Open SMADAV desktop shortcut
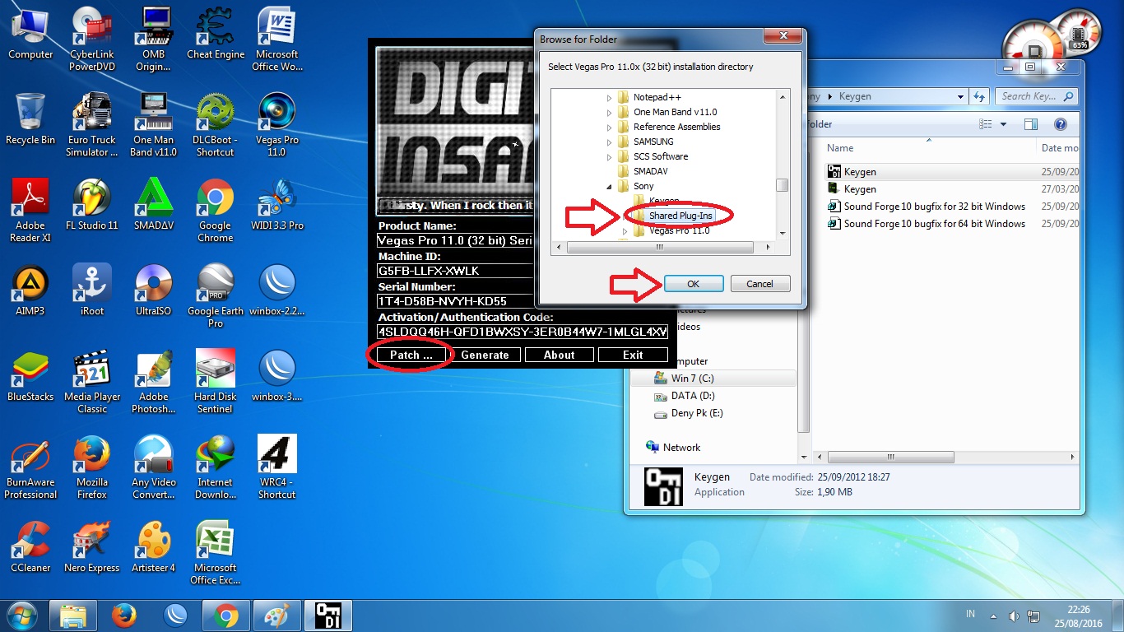The image size is (1124, 632). click(154, 204)
